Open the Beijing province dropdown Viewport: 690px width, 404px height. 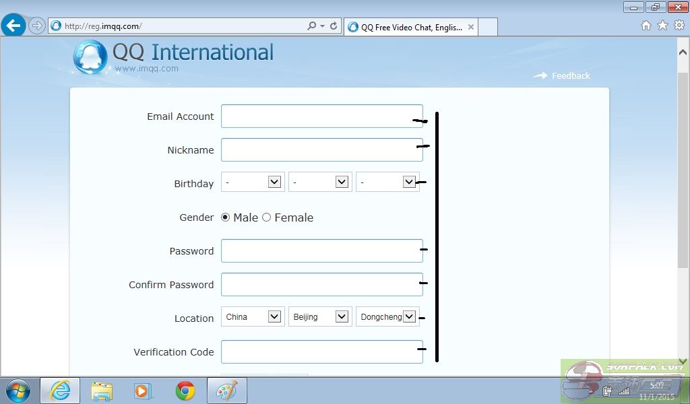click(320, 316)
